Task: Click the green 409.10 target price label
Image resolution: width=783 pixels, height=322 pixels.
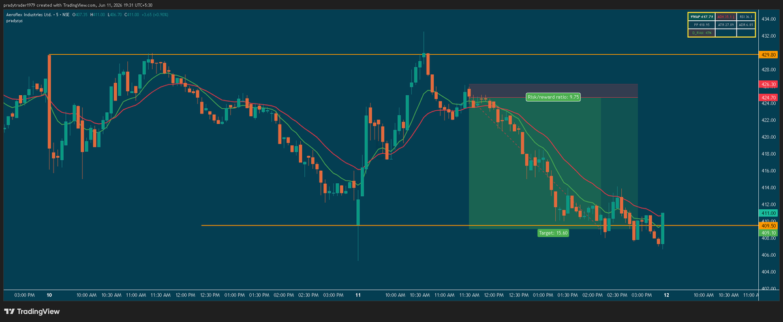Action: click(768, 233)
